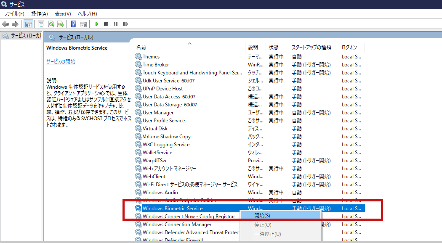Click the gear icon beside WalletService
442x243 pixels.
tap(138, 152)
